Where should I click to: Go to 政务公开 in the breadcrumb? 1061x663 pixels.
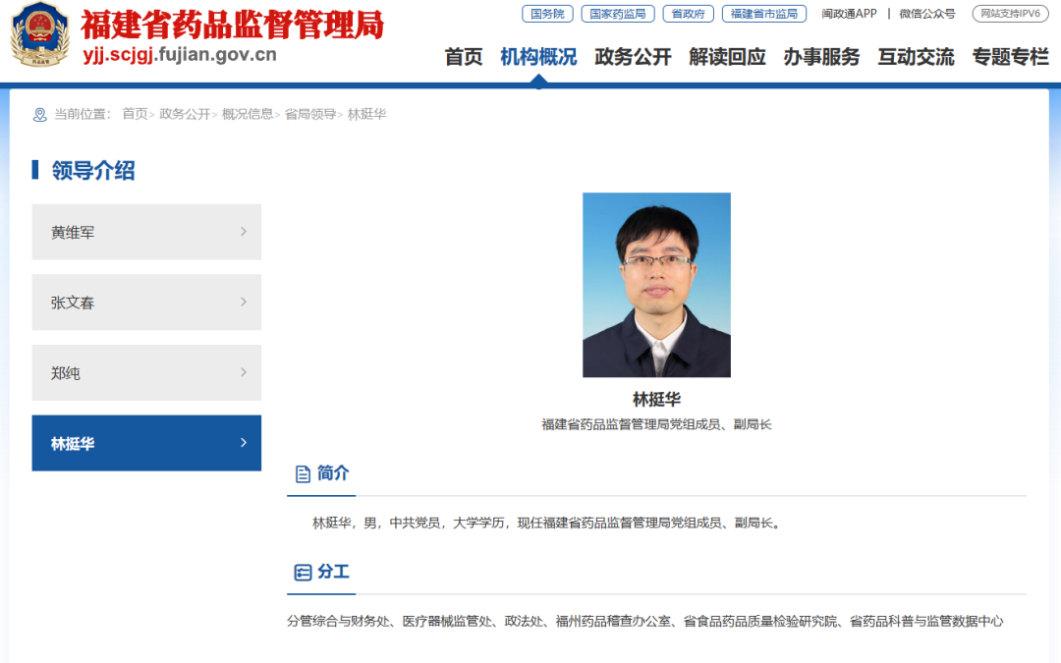[x=185, y=114]
